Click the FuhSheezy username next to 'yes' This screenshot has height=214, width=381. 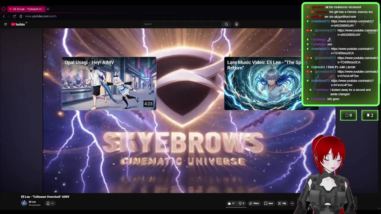click(318, 44)
